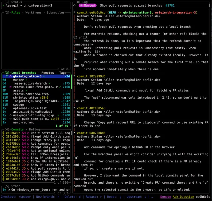Select the Commits tab
212x201 pixels.
click(17, 129)
